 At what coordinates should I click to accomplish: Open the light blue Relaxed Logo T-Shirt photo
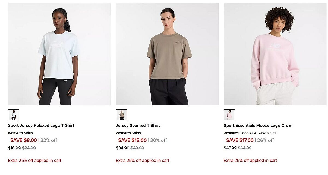pyautogui.click(x=59, y=54)
